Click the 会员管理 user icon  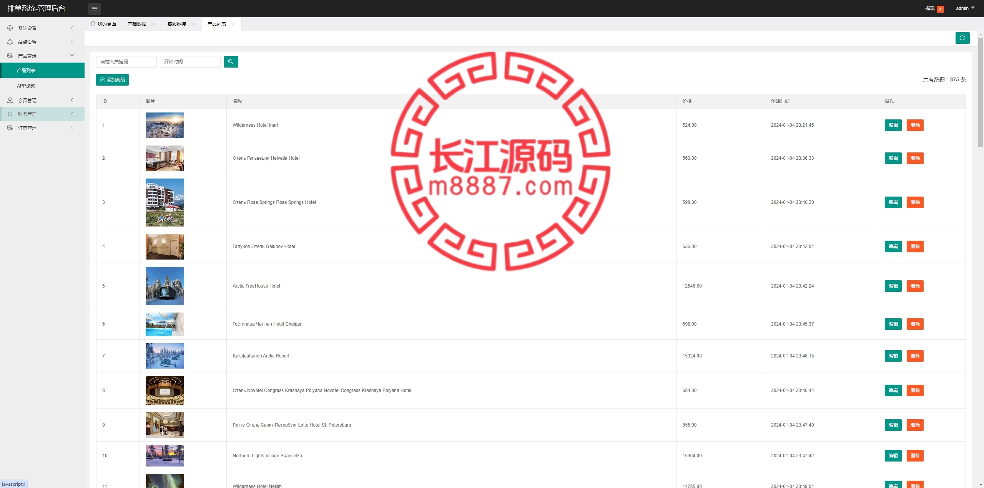click(10, 100)
